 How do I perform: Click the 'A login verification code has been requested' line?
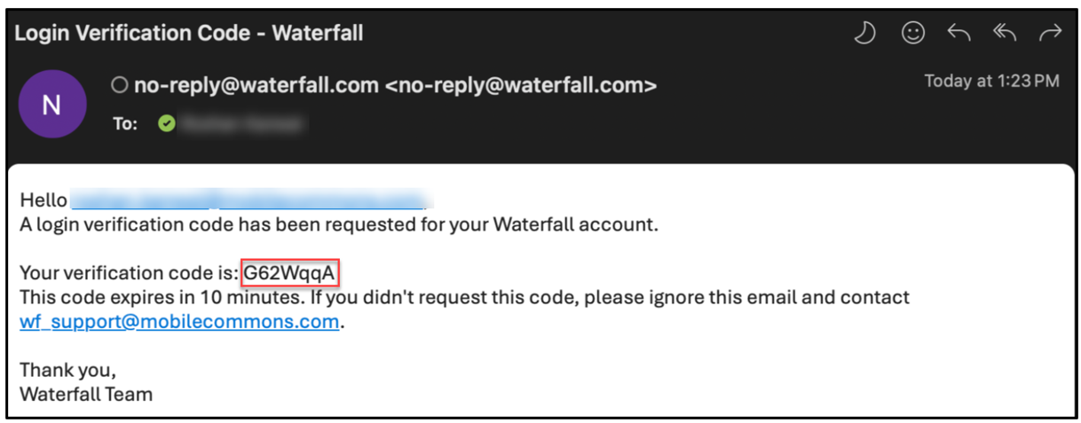[x=339, y=224]
